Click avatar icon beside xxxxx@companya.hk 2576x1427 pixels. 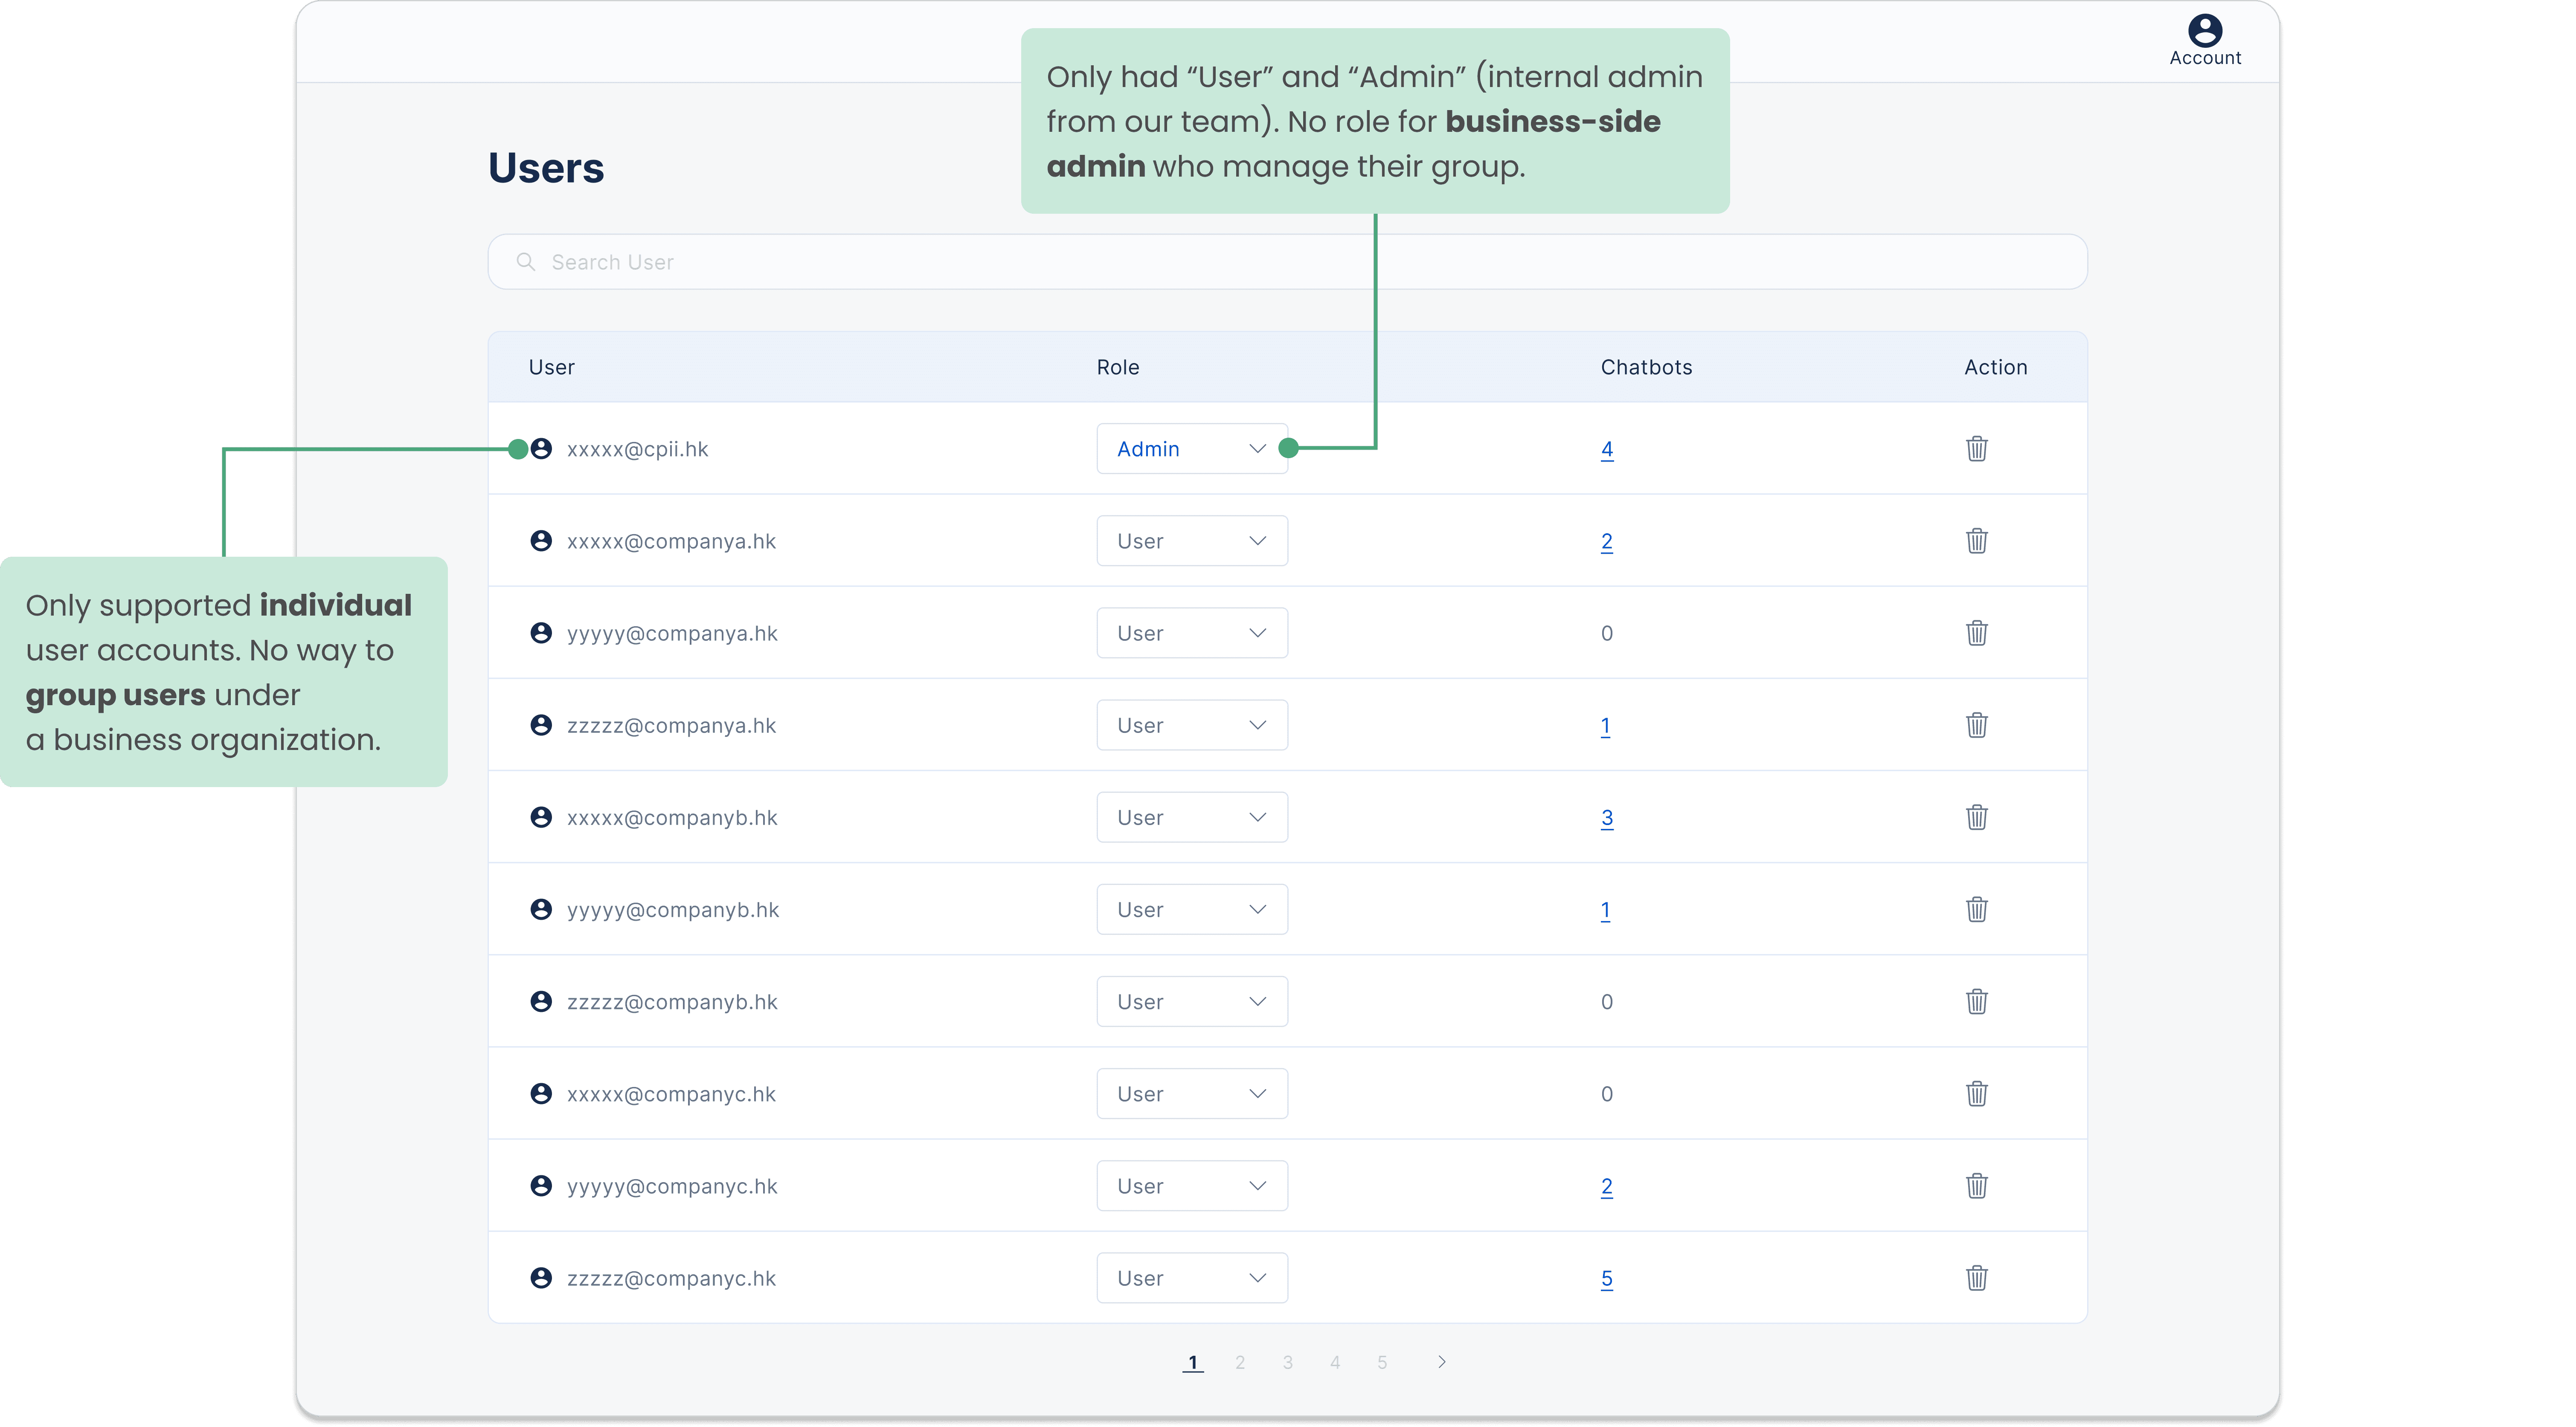pyautogui.click(x=541, y=541)
